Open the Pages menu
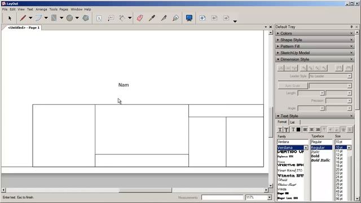Screen dimensions: 361x203 tap(64, 10)
